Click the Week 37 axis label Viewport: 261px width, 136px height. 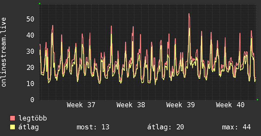[x=81, y=105]
